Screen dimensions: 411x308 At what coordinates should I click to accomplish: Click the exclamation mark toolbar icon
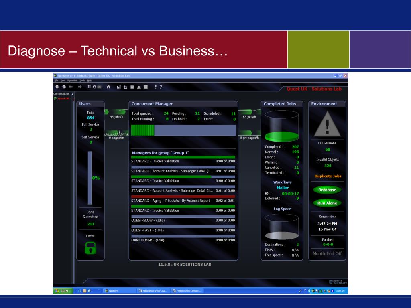[x=155, y=87]
